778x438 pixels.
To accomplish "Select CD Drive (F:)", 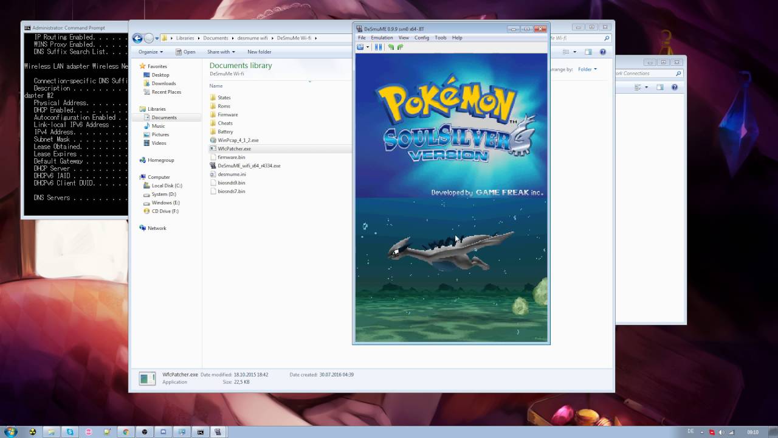I will click(x=165, y=211).
